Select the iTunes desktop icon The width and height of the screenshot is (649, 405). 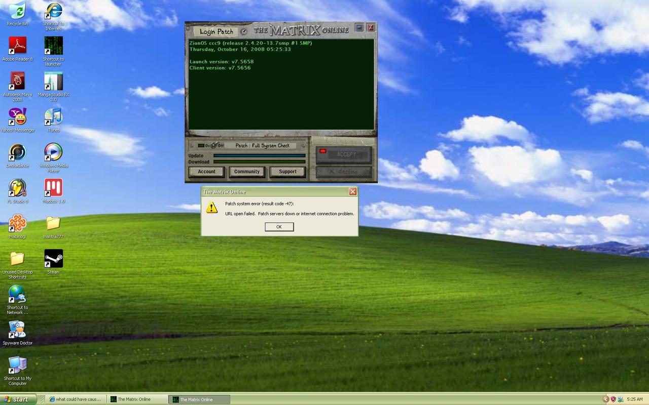pyautogui.click(x=53, y=120)
